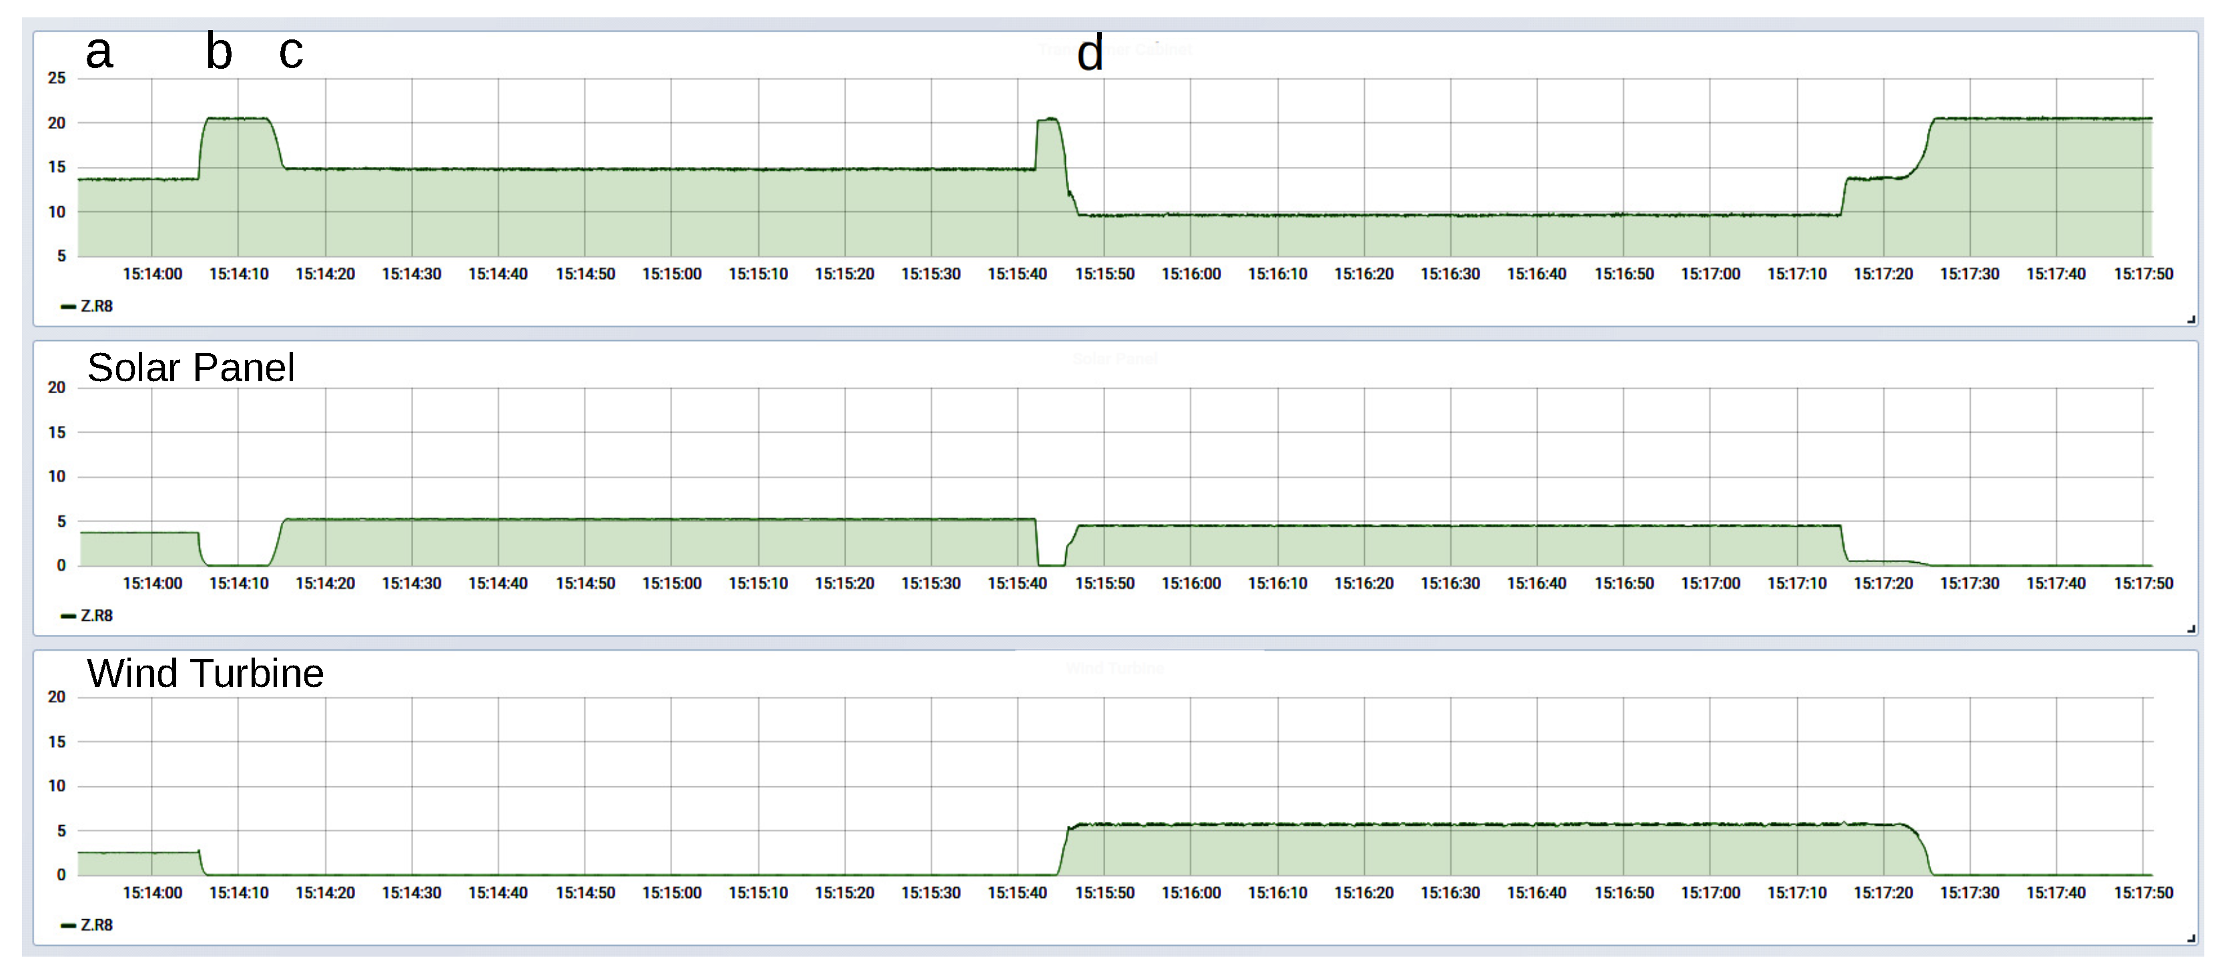The height and width of the screenshot is (974, 2219).
Task: Click Wind Turbine legend color line
Action: [x=68, y=926]
